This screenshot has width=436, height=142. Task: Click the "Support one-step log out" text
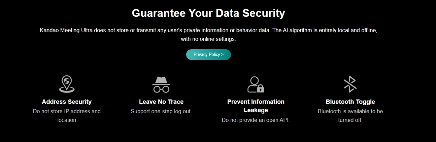pyautogui.click(x=161, y=111)
